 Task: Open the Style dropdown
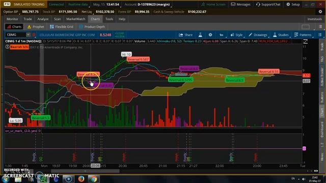pyautogui.click(x=237, y=35)
